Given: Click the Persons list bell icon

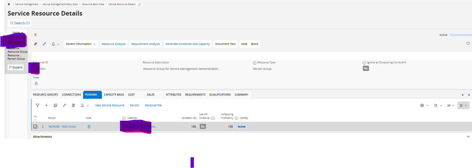Looking at the screenshot, I should [82, 105].
